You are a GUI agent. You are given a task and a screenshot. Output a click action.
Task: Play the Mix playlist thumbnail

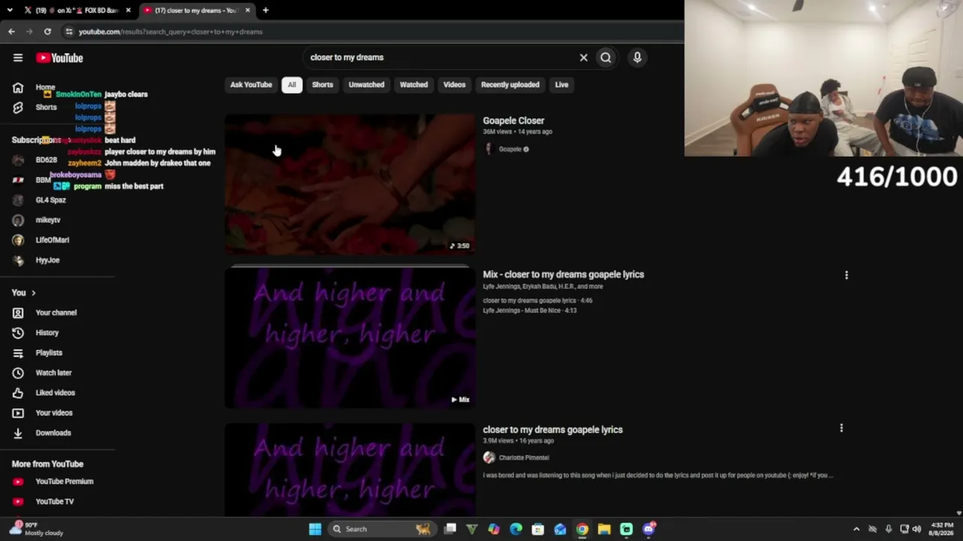pyautogui.click(x=350, y=339)
